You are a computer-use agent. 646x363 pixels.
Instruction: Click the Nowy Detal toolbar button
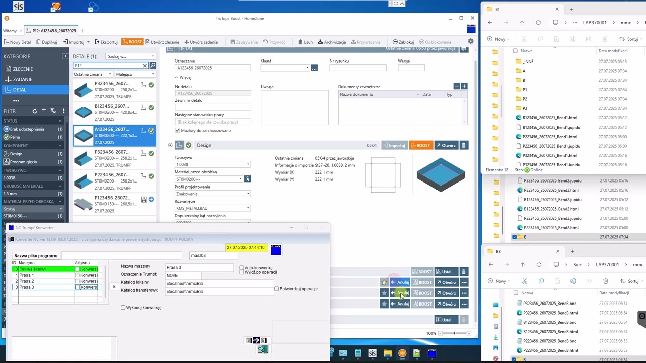click(18, 42)
